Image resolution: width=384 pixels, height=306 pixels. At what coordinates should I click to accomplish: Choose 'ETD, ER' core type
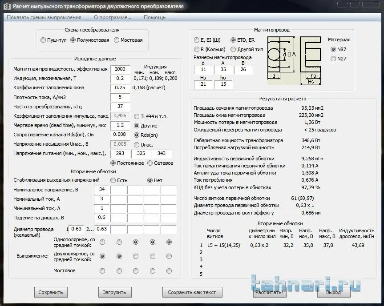pyautogui.click(x=243, y=40)
